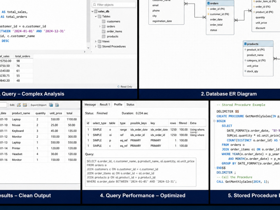Click the total column header
Viewport: 280px width, 210px height.
coord(69,113)
